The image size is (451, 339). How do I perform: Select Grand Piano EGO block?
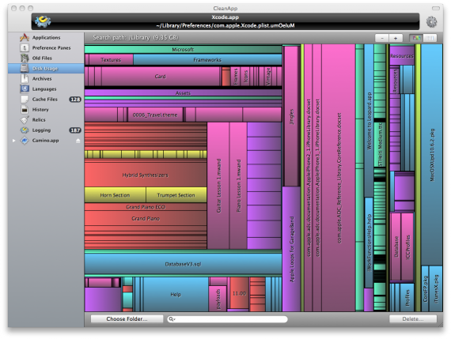146,207
